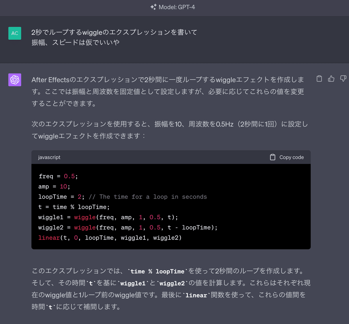This screenshot has width=349, height=324.
Task: Click the sparkle icon beside Model: GPT-4
Action: click(153, 7)
